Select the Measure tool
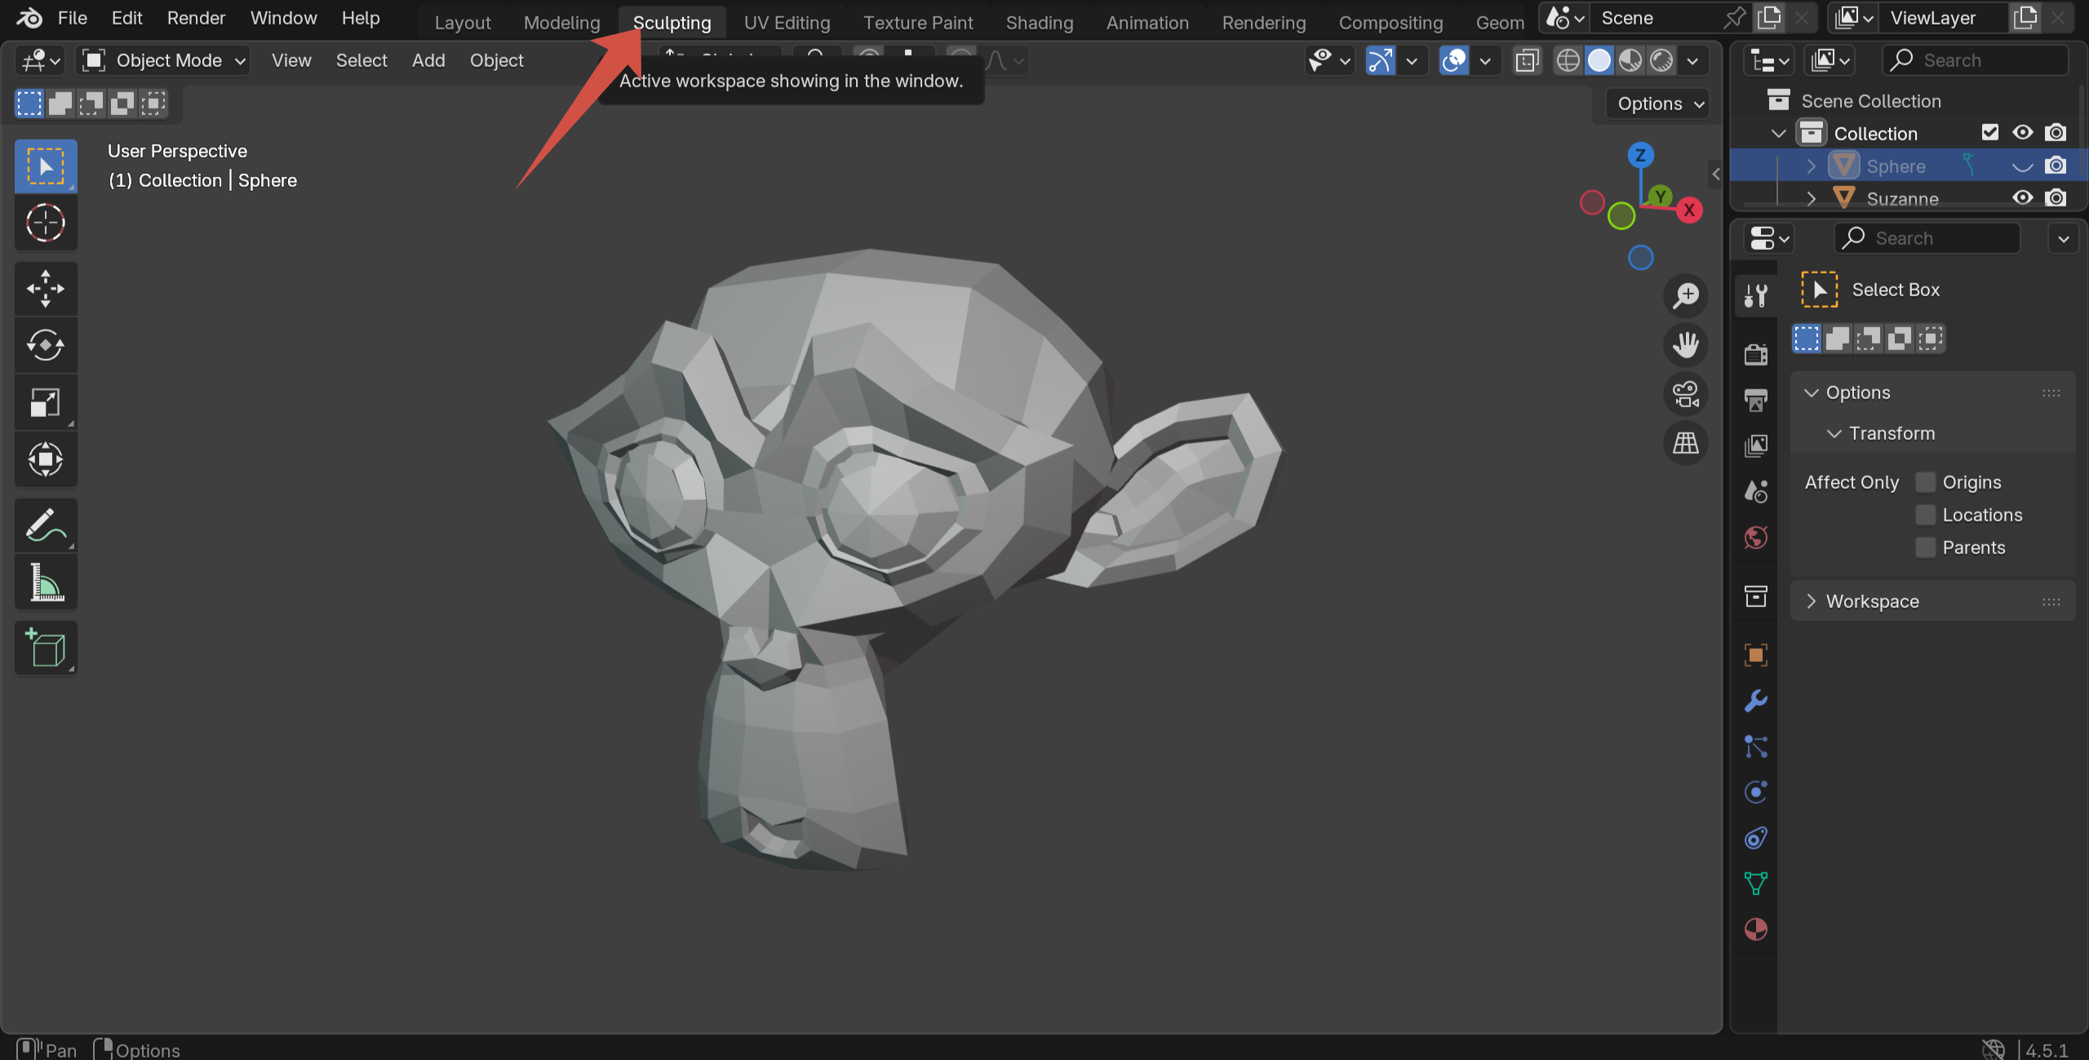This screenshot has width=2089, height=1060. pos(46,583)
